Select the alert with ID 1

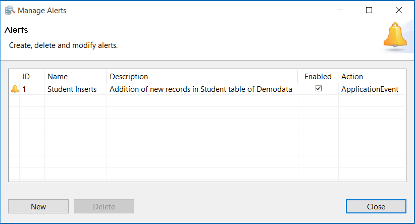point(25,89)
